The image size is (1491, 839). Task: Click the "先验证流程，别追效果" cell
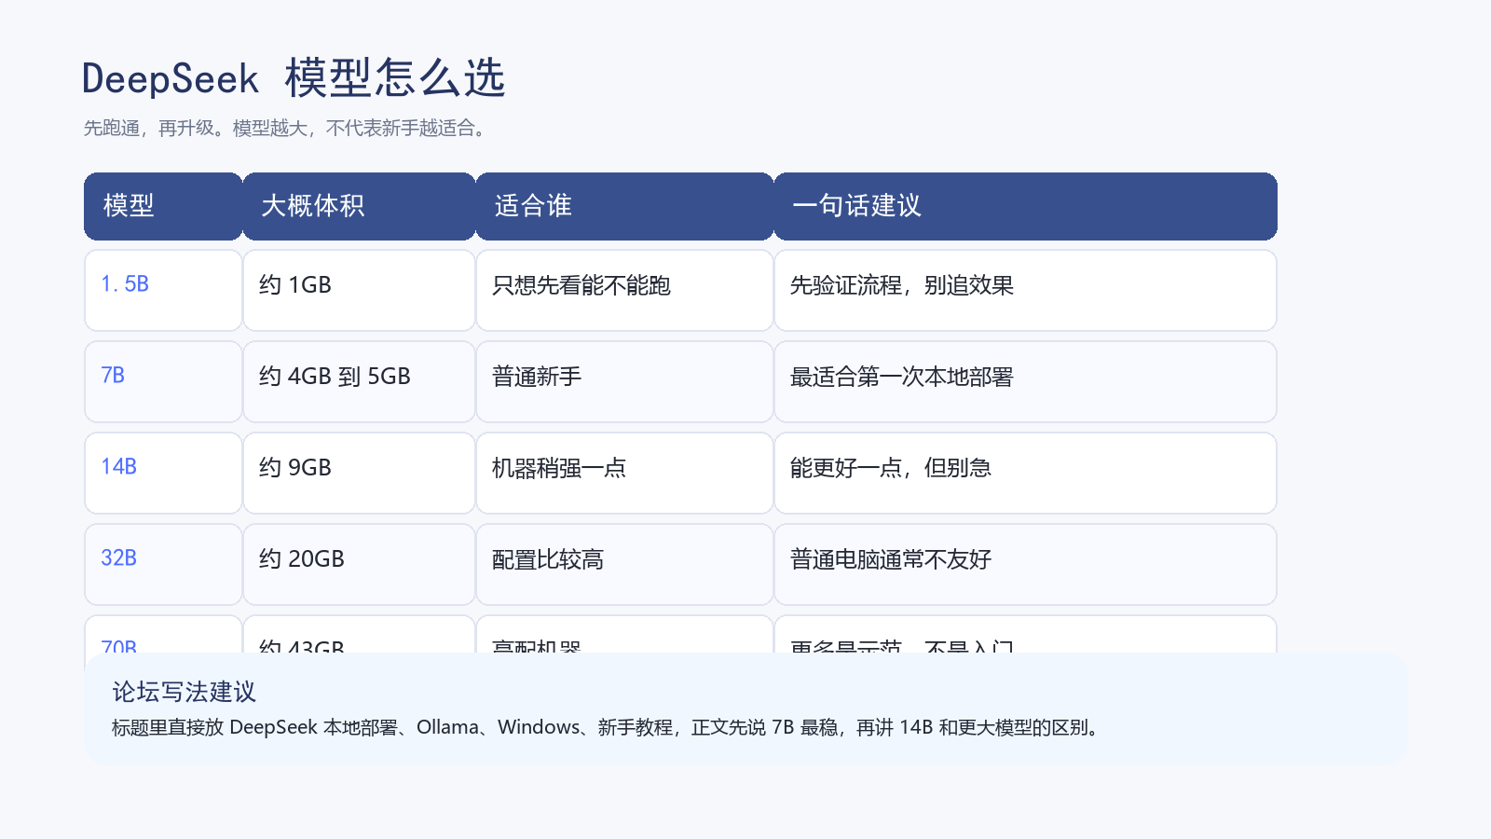coord(1025,290)
